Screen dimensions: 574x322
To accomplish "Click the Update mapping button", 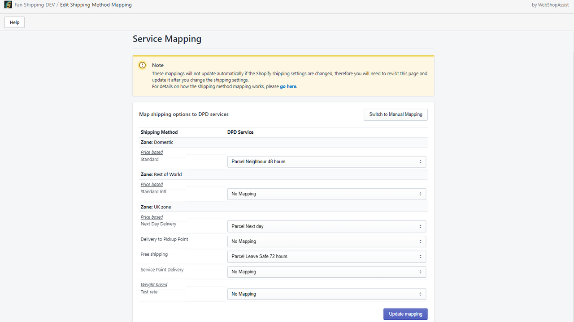I will coord(405,314).
